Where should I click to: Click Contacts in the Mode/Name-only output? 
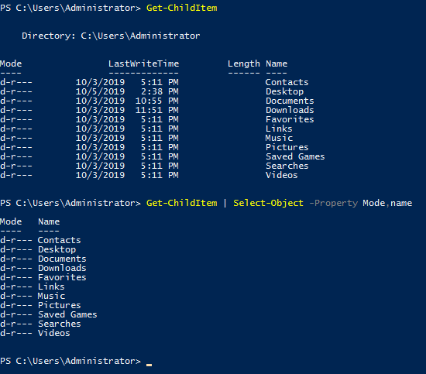click(x=59, y=240)
